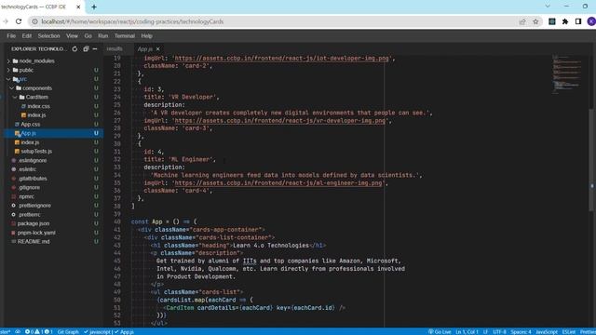The width and height of the screenshot is (596, 335).
Task: Open the Help menu
Action: [x=147, y=36]
